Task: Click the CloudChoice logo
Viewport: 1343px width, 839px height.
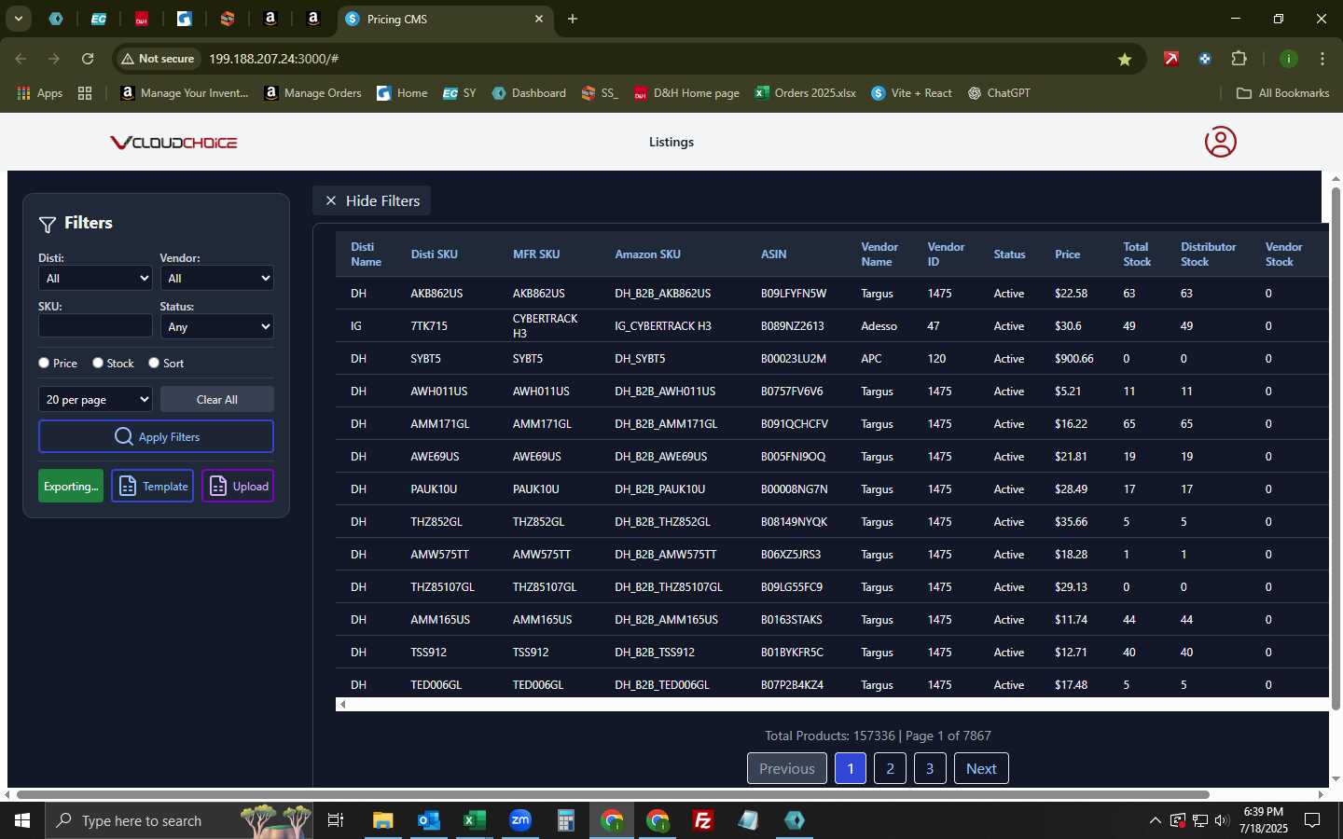Action: coord(173,143)
